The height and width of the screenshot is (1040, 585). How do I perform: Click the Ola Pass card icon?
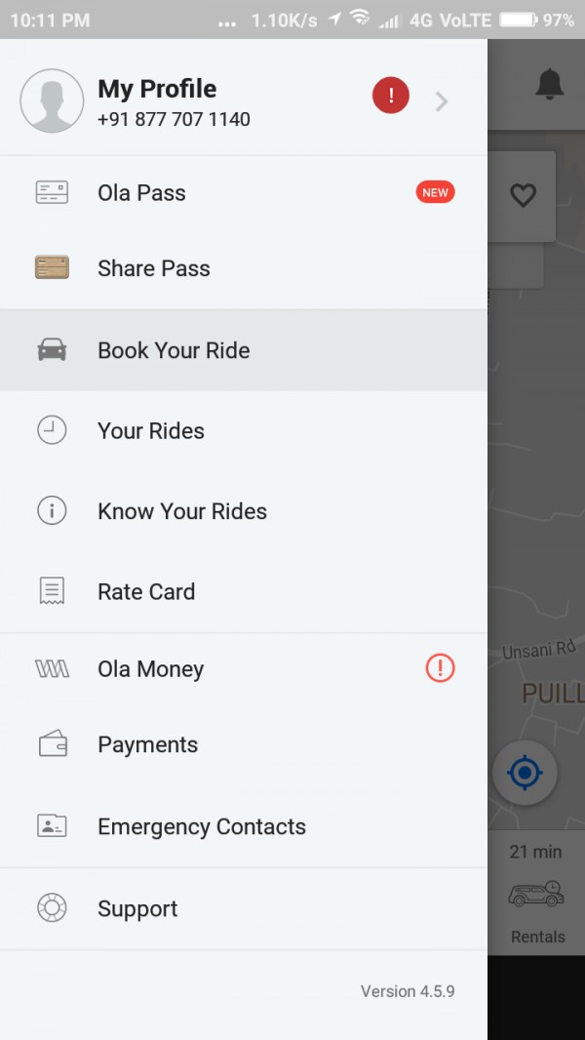tap(52, 192)
